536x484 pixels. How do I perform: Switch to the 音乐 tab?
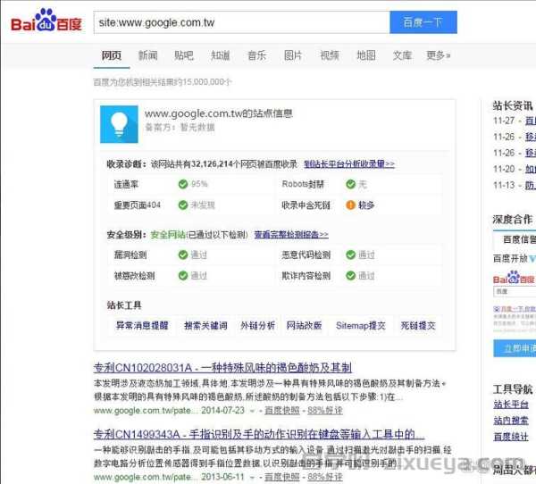pos(256,55)
